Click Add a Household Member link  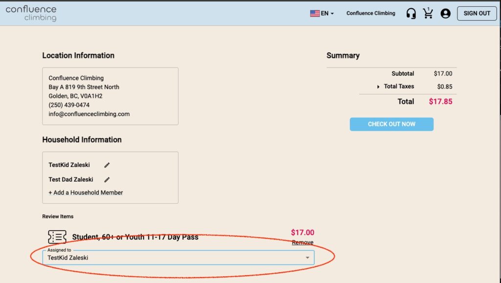click(x=86, y=192)
